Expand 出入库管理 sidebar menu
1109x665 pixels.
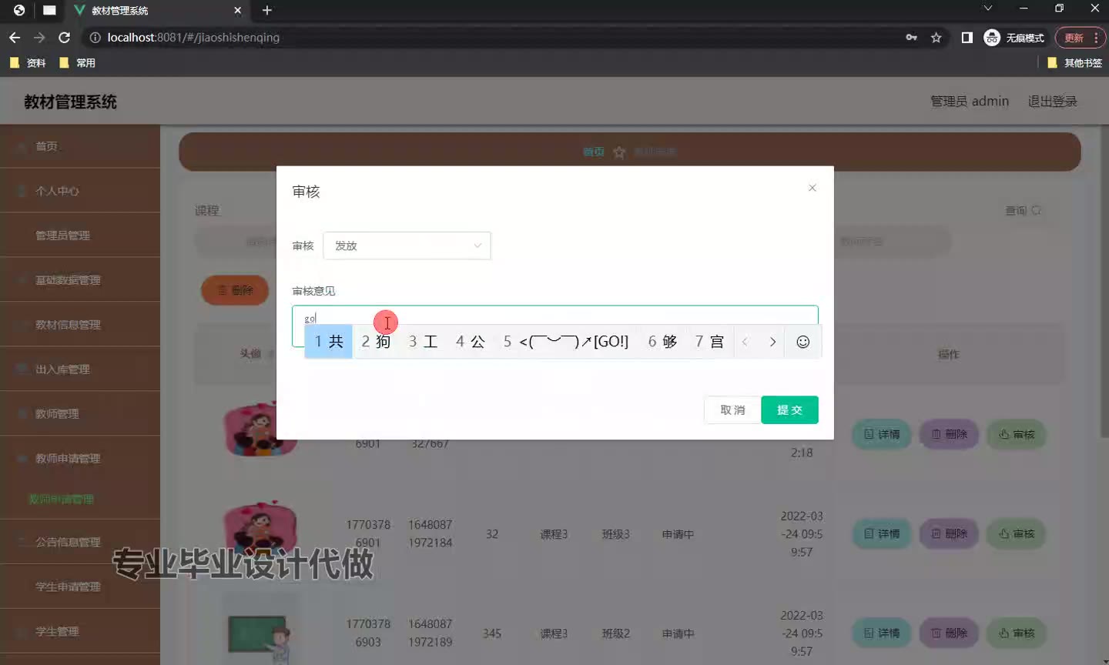click(80, 369)
